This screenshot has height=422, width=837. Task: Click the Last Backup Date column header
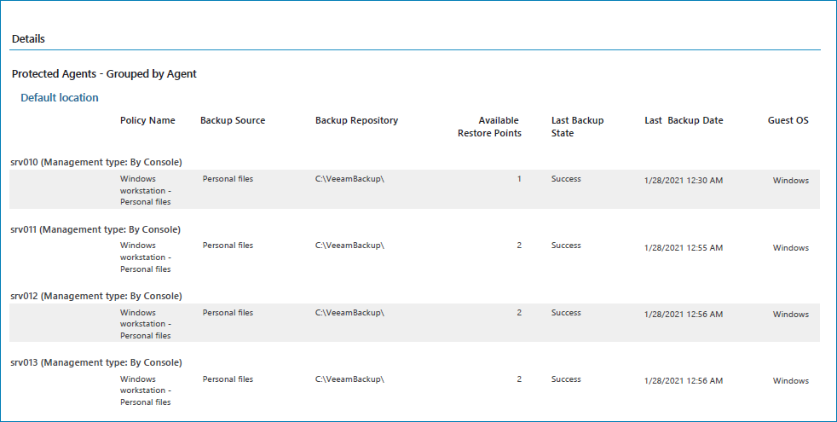coord(684,121)
